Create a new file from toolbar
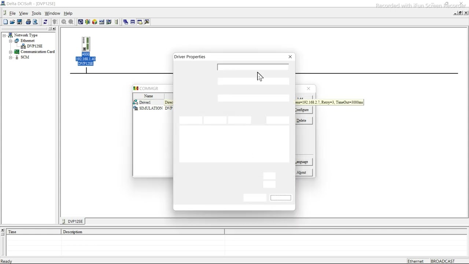This screenshot has width=469, height=264. (5, 22)
